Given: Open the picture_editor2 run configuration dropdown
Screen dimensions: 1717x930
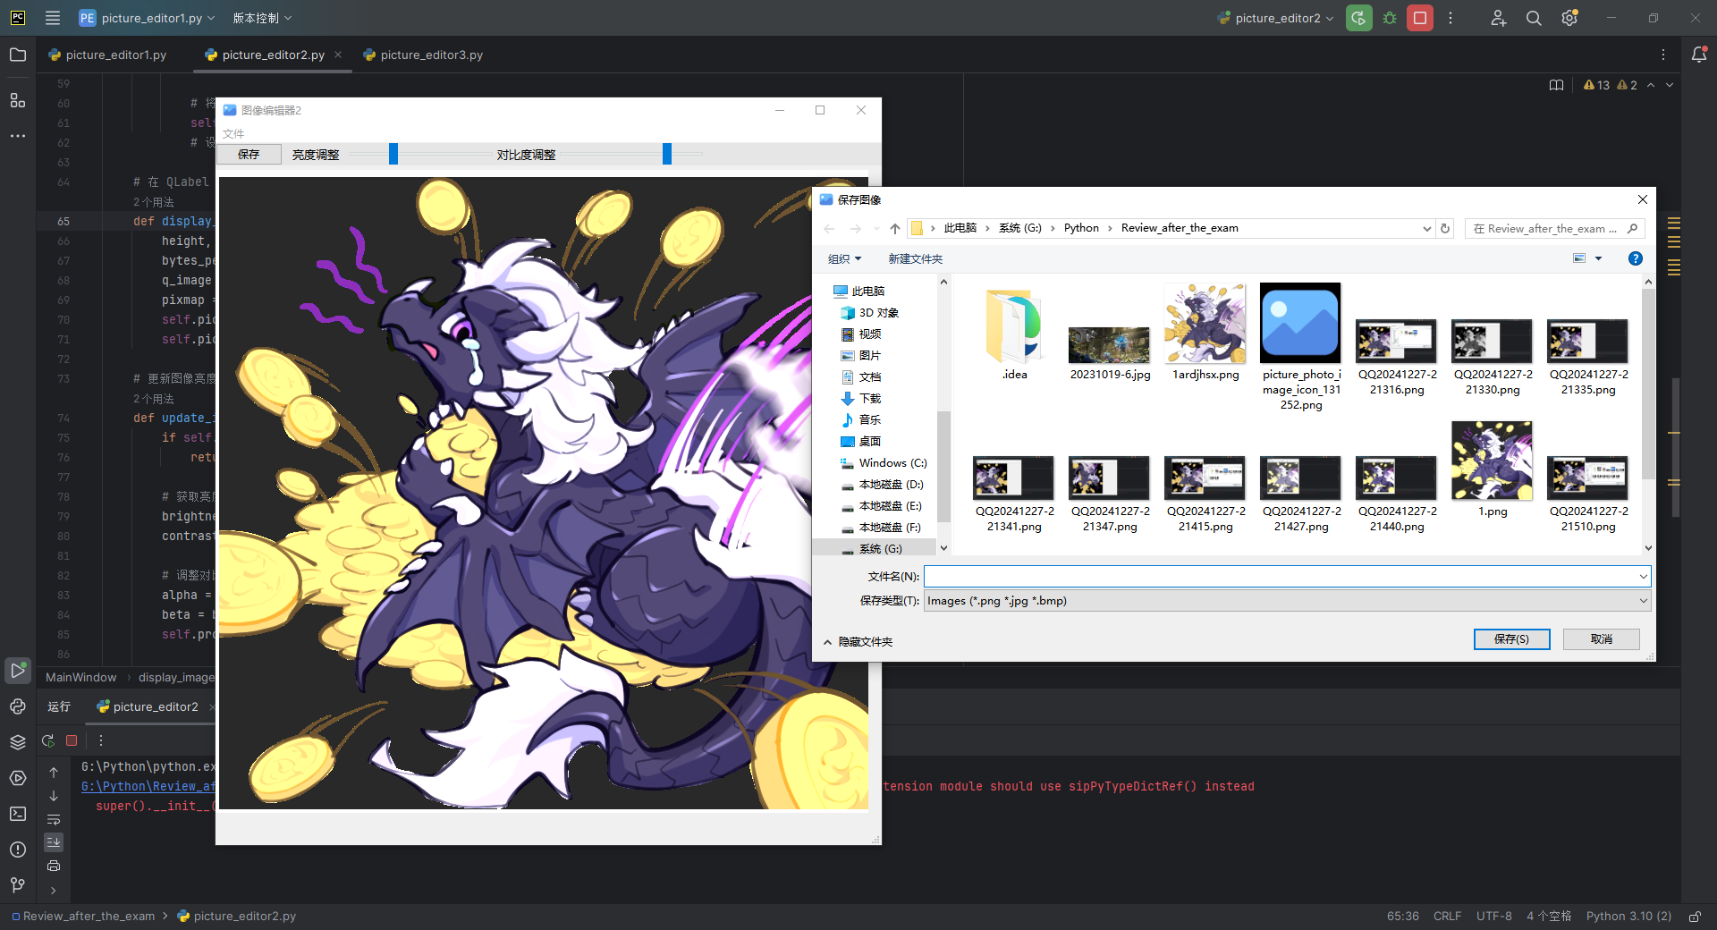Looking at the screenshot, I should tap(1276, 18).
